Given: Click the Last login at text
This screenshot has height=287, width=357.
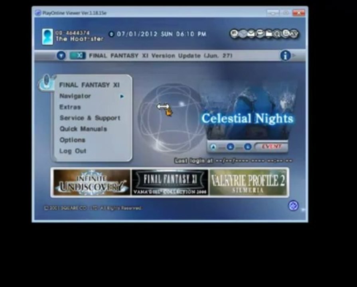Looking at the screenshot, I should tap(194, 161).
